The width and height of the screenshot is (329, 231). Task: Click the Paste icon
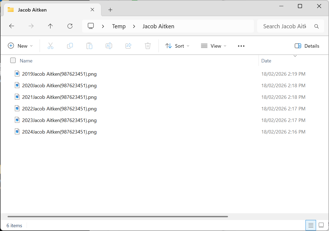89,46
